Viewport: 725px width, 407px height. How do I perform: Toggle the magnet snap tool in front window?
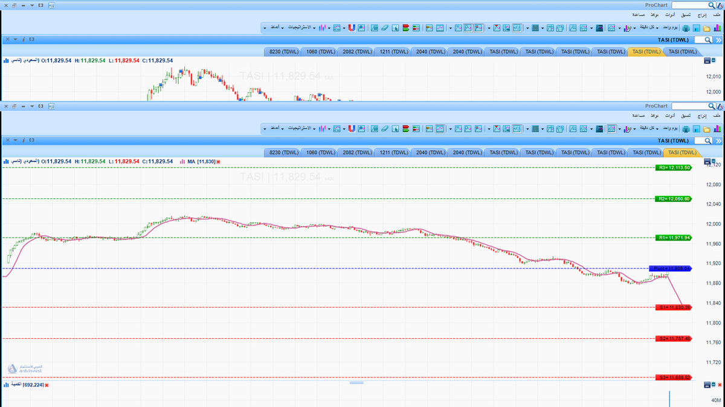coord(352,129)
